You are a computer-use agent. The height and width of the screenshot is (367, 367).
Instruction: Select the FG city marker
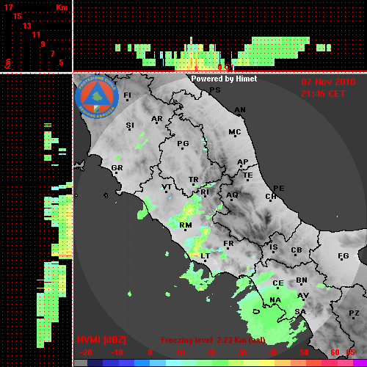click(342, 260)
